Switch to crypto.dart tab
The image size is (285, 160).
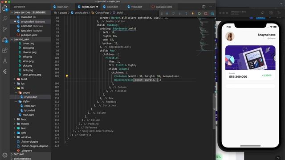click(88, 7)
